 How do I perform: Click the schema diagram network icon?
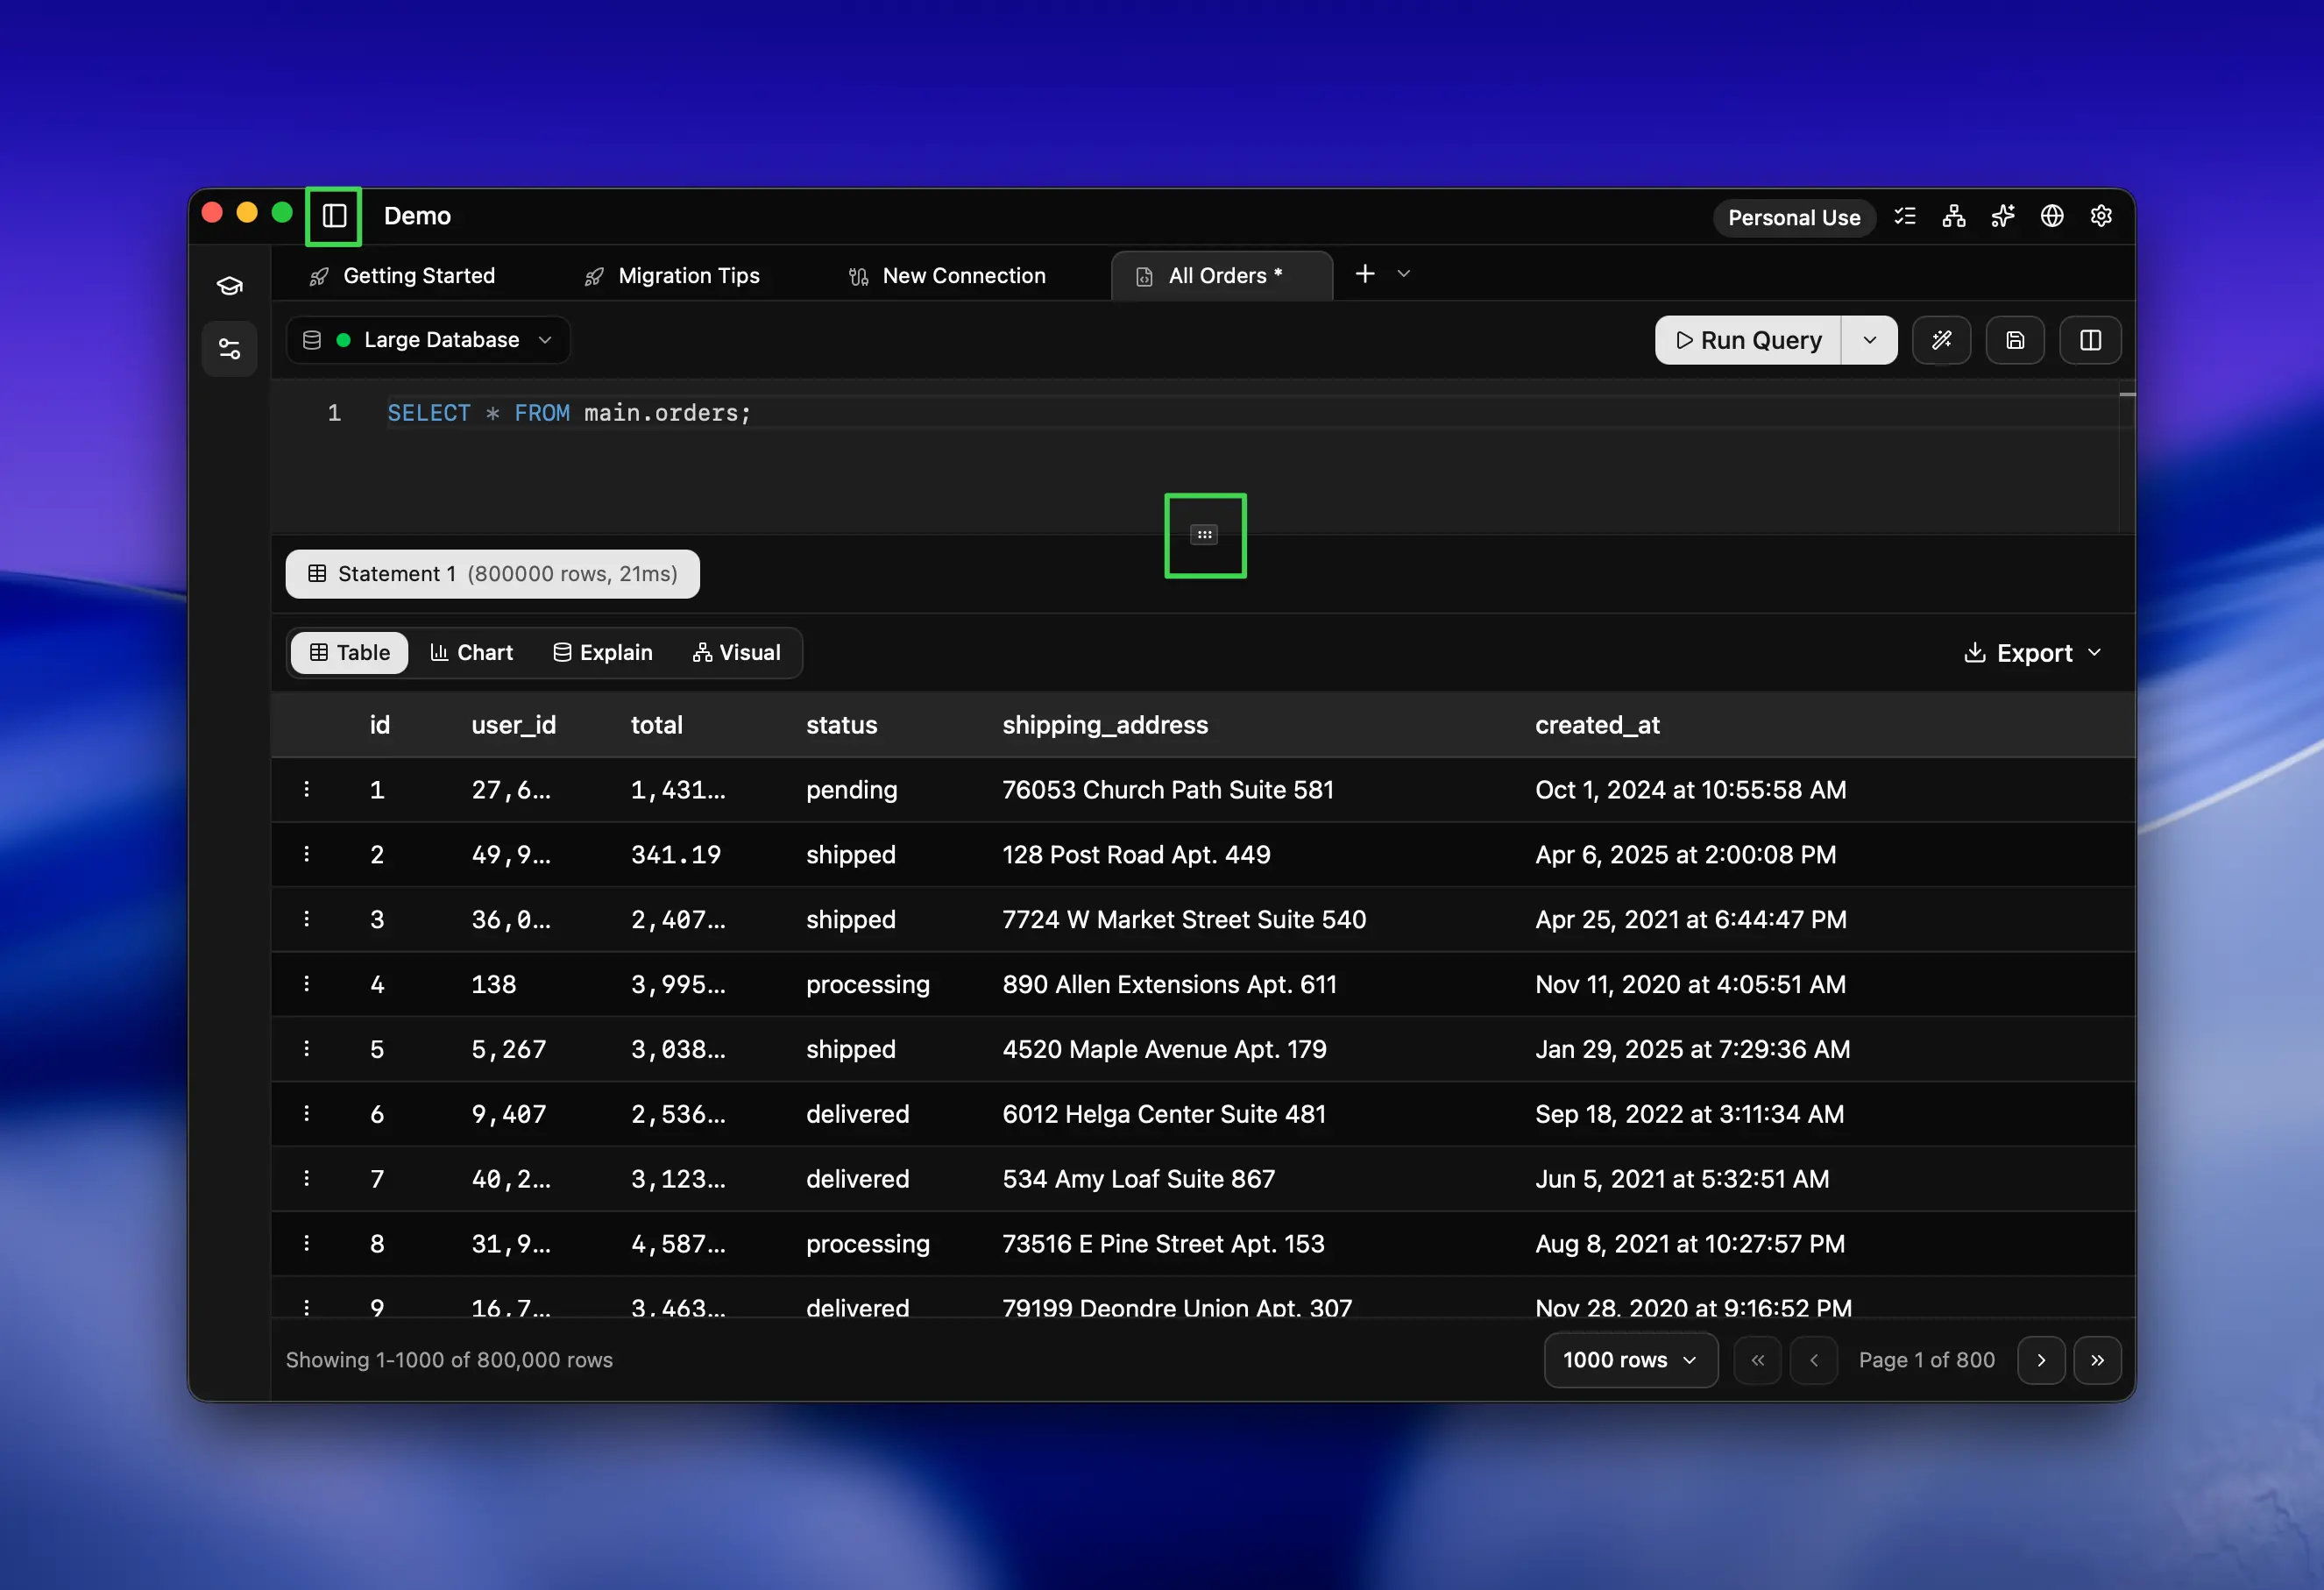(x=1954, y=216)
